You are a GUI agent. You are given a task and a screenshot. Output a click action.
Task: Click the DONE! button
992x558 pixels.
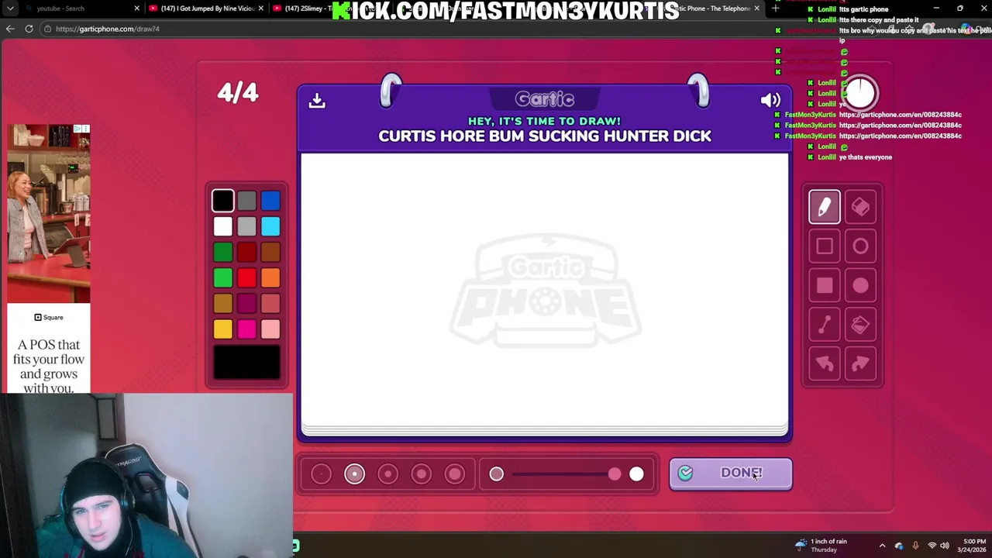(x=731, y=474)
